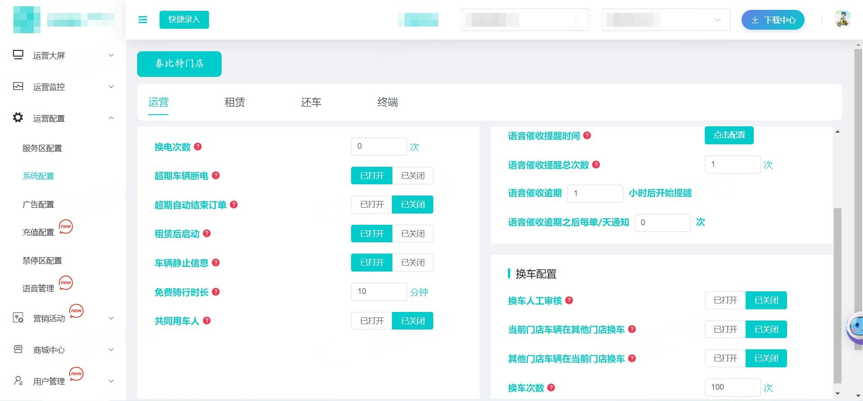Set 超期车辆断电 to 已关闭

pos(413,175)
